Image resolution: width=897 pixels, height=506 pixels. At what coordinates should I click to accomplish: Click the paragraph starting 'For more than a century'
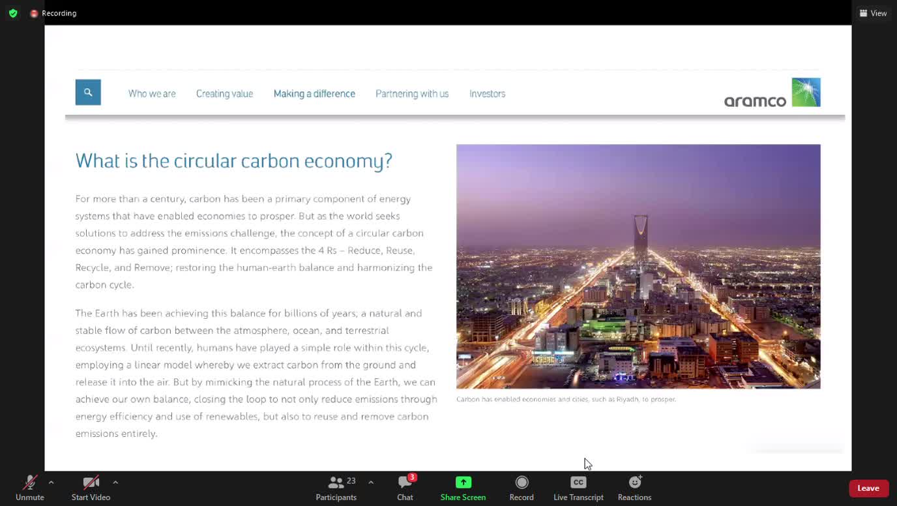coord(254,242)
